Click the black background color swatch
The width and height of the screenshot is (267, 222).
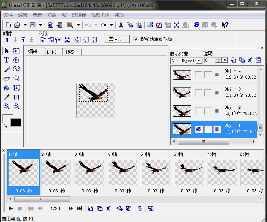point(16,123)
